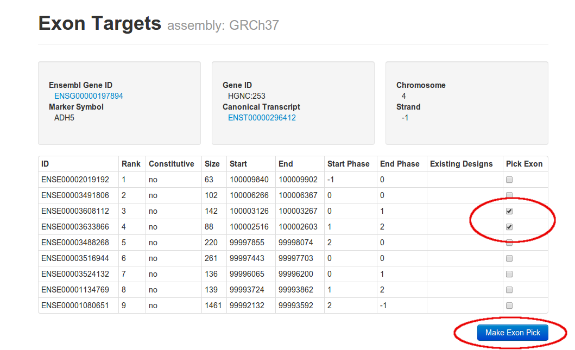Screen dimensions: 575x350
Task: Click the Existing Designs column header
Action: click(x=461, y=164)
